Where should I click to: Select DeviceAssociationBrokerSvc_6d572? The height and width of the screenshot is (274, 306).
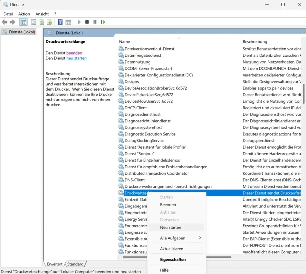click(156, 88)
